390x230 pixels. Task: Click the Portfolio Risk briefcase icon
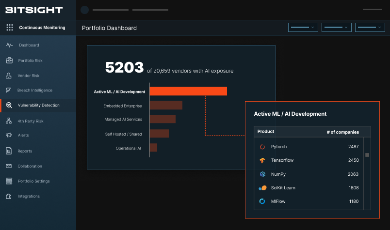pyautogui.click(x=9, y=61)
